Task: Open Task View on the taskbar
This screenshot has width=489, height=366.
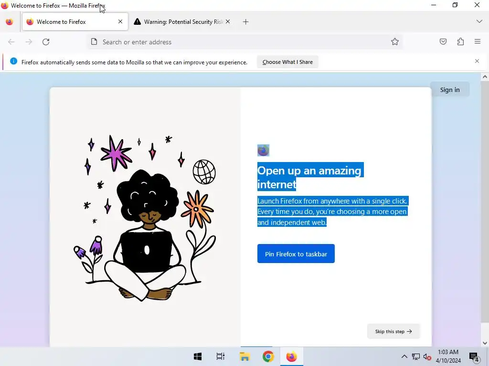Action: click(x=221, y=356)
